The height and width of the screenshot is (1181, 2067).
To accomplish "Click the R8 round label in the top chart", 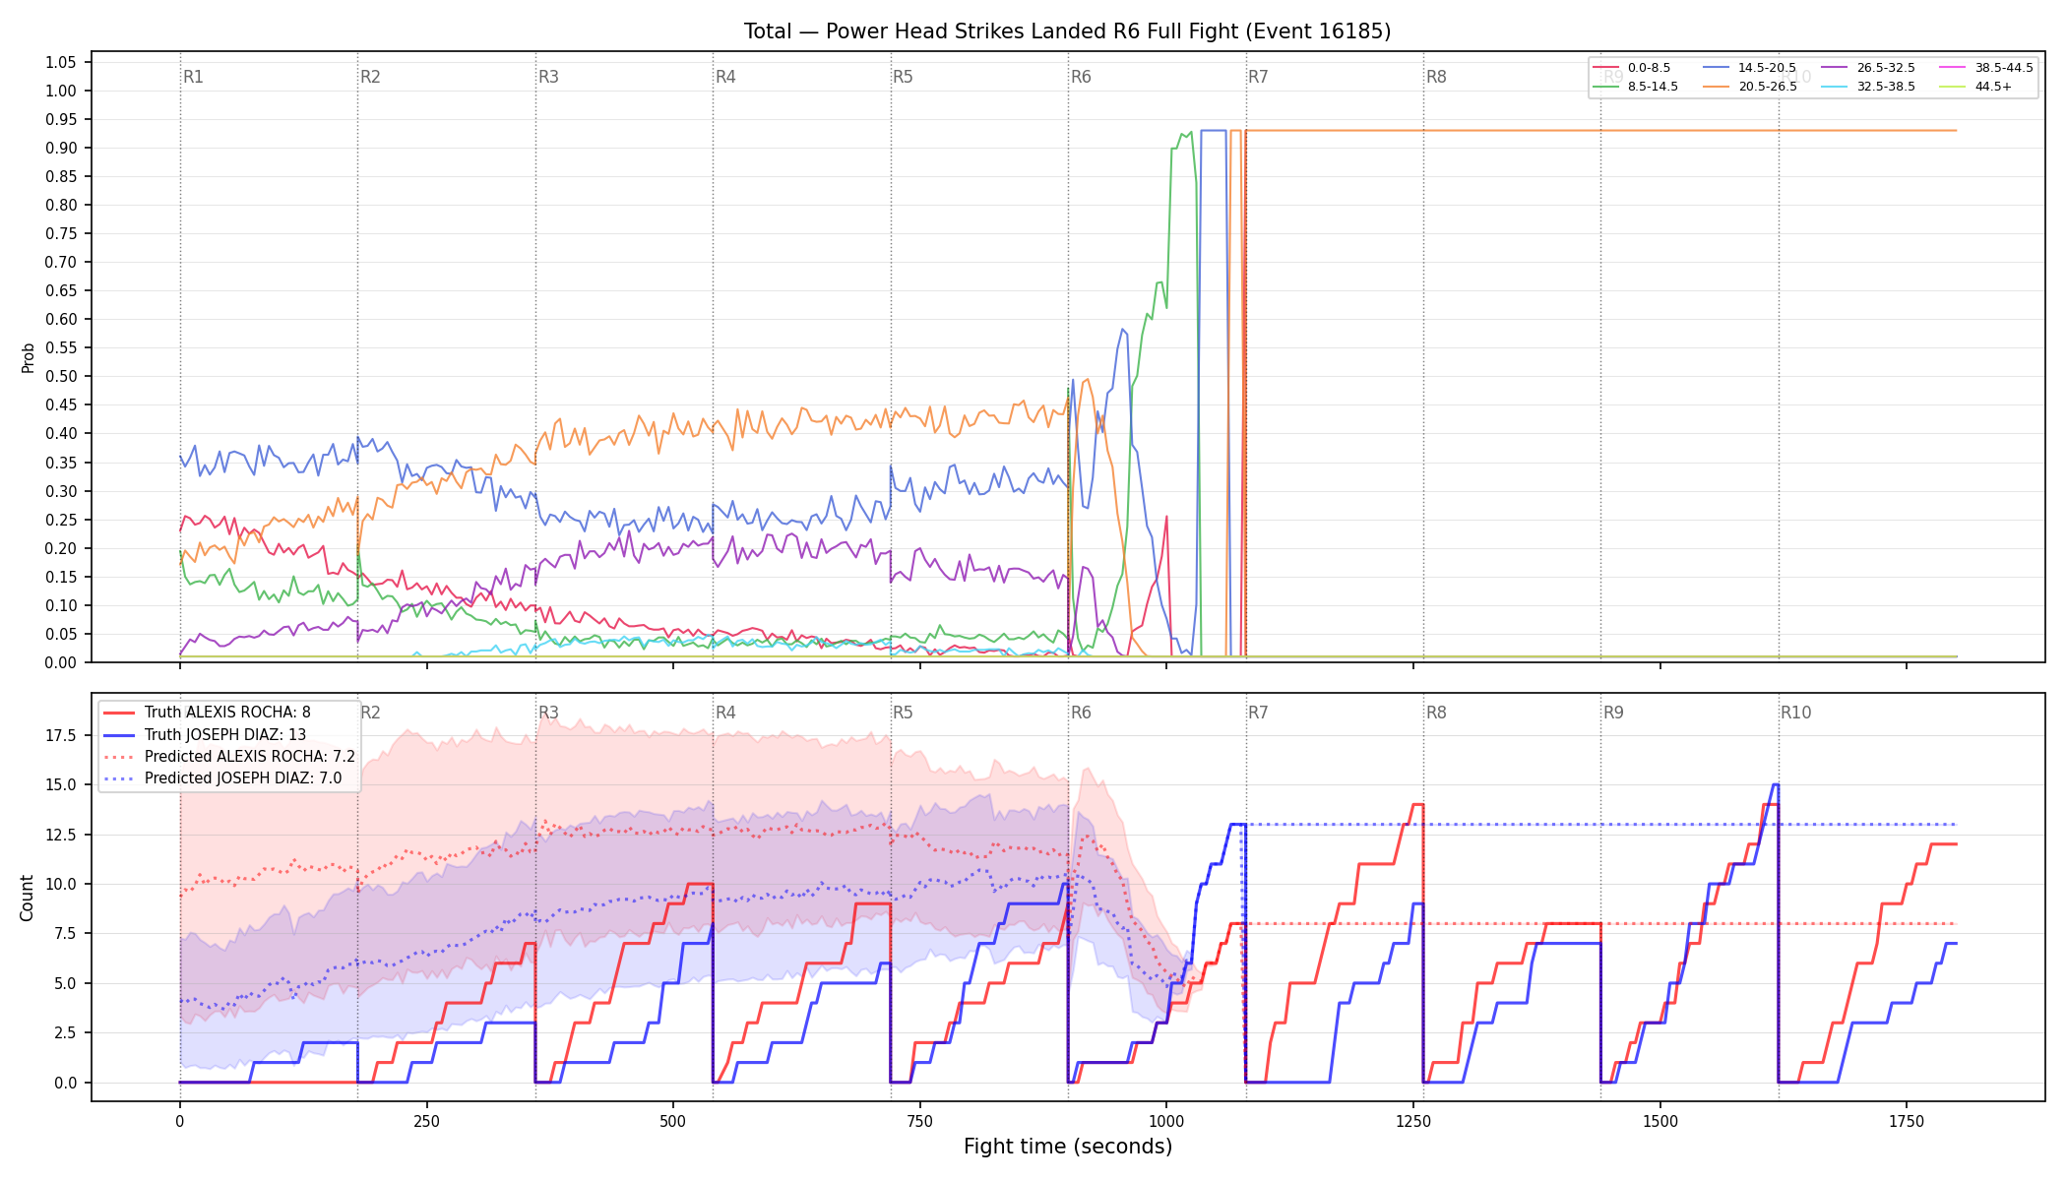I will coord(1436,77).
